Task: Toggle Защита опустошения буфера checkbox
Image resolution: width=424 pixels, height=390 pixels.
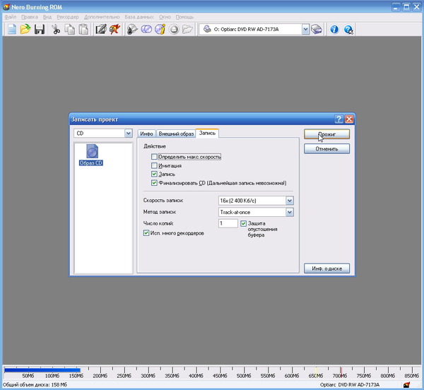Action: coord(243,223)
